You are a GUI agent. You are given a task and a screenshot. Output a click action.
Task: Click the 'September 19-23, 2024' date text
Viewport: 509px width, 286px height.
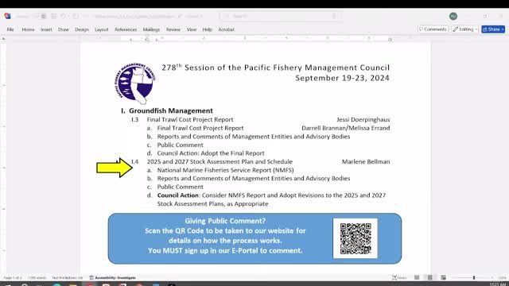point(342,78)
